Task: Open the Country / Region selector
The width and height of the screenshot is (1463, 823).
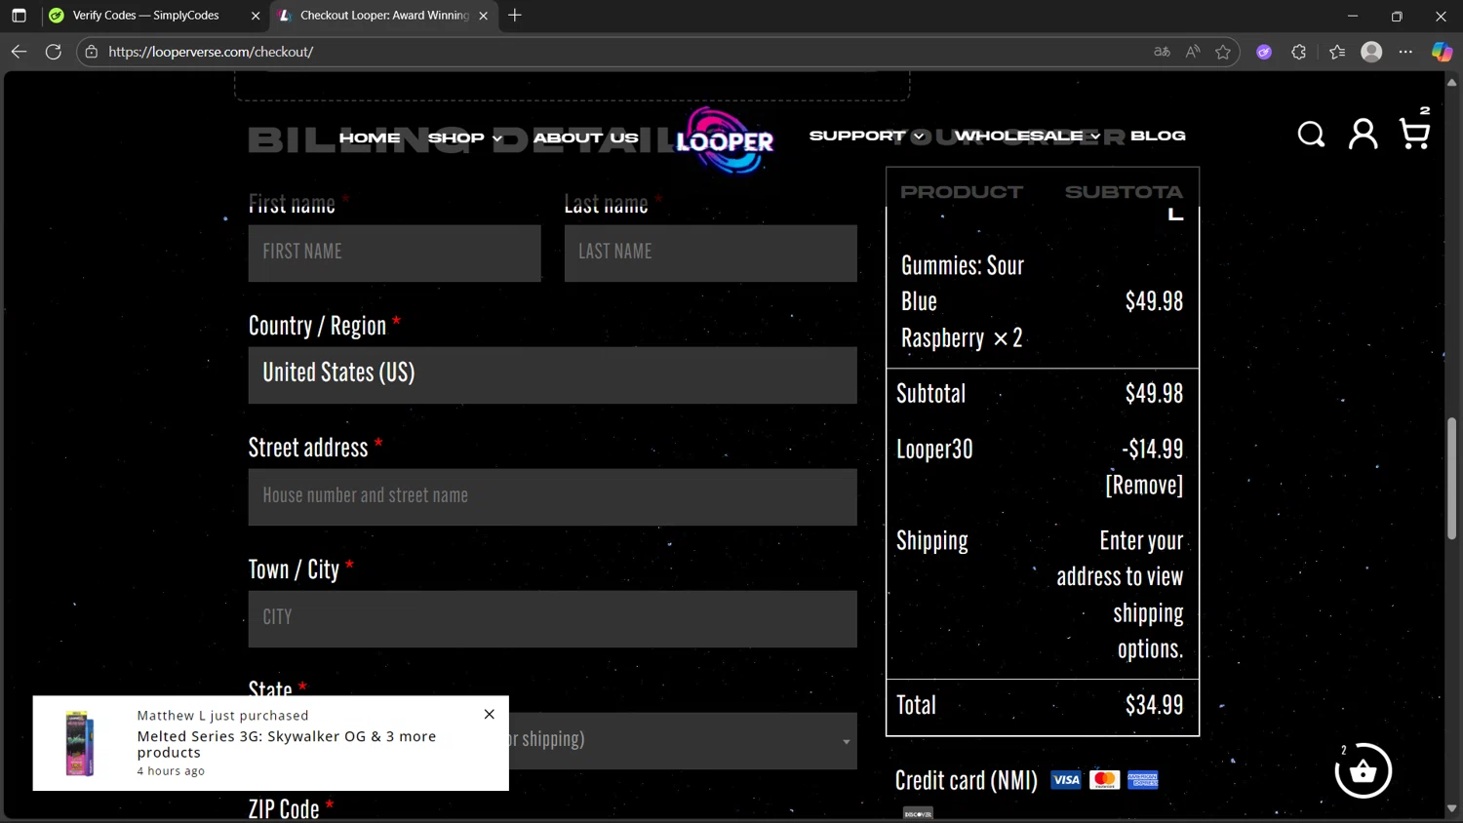Action: click(552, 374)
